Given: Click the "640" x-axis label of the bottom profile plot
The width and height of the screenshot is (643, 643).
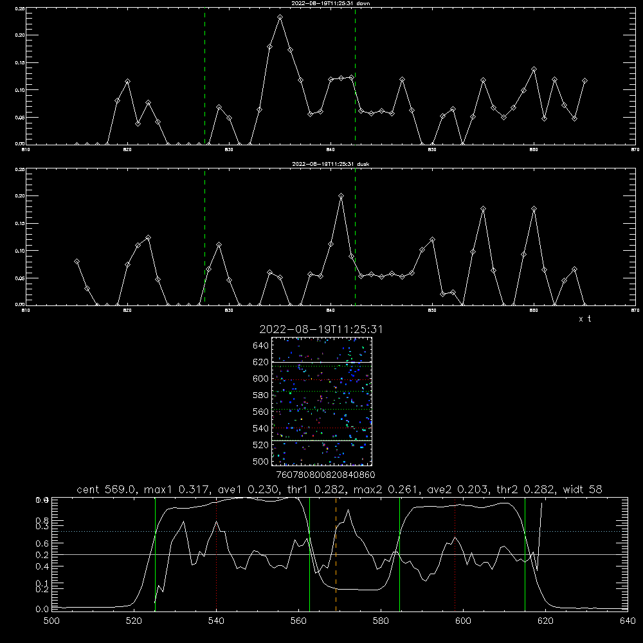Looking at the screenshot, I should [x=628, y=621].
